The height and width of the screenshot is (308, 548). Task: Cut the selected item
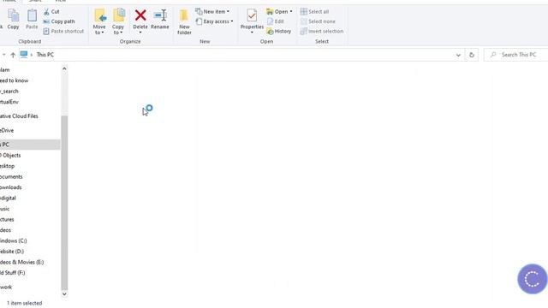tap(51, 11)
